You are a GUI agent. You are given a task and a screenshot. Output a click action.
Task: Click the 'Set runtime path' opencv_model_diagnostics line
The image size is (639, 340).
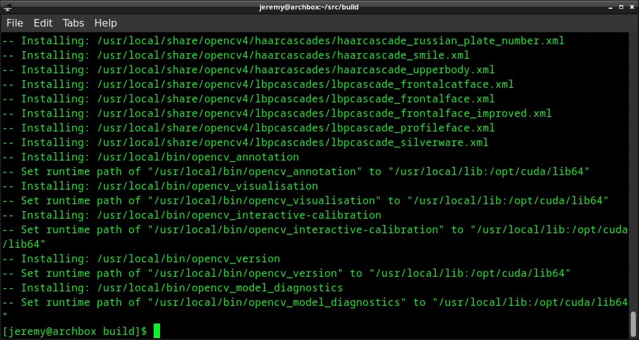pyautogui.click(x=315, y=310)
